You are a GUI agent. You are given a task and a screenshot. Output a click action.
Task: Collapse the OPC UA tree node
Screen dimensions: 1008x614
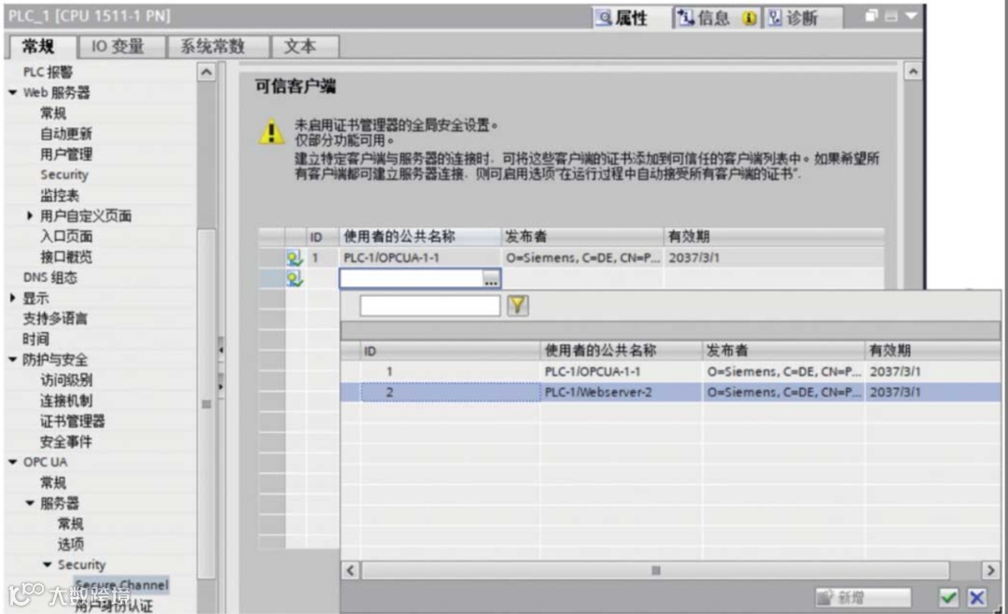pos(13,462)
